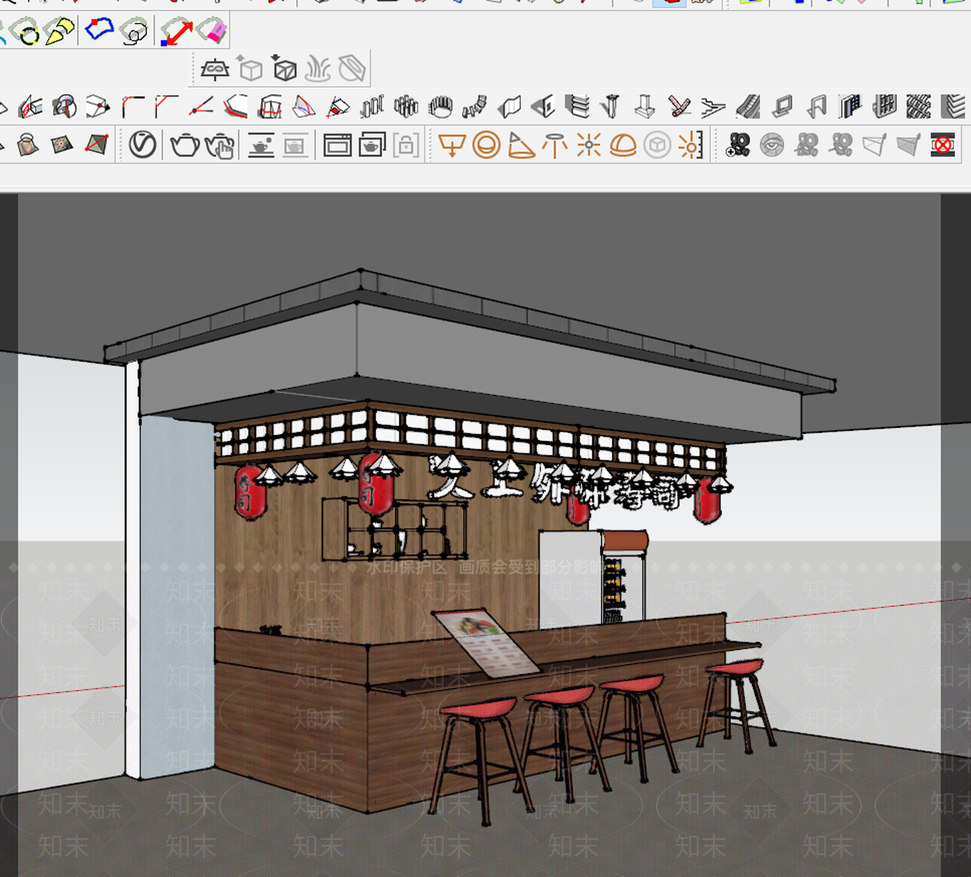
Task: Select the freehand on surface tool
Action: point(134,32)
